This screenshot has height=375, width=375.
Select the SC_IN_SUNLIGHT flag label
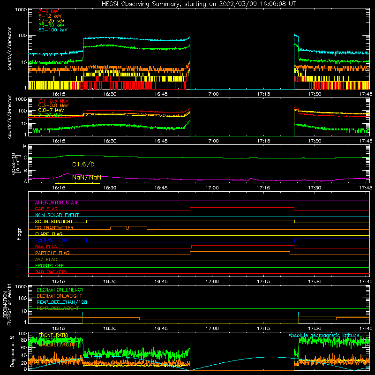point(54,221)
